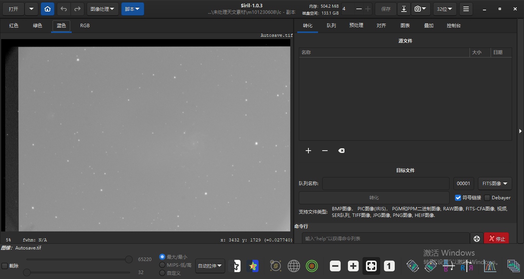Screen dimensions: 524x279
Task: Enable the Debayer checkbox
Action: [487, 198]
